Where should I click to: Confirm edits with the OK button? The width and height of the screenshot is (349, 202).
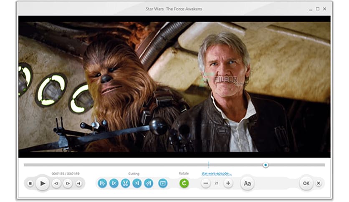click(306, 183)
